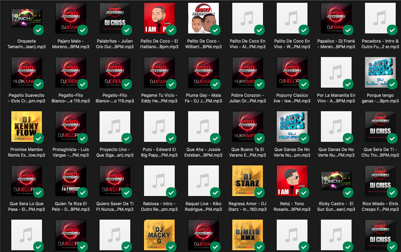Open the Reloj - Tono Rosario file icon
401x252 pixels.
coord(292,181)
